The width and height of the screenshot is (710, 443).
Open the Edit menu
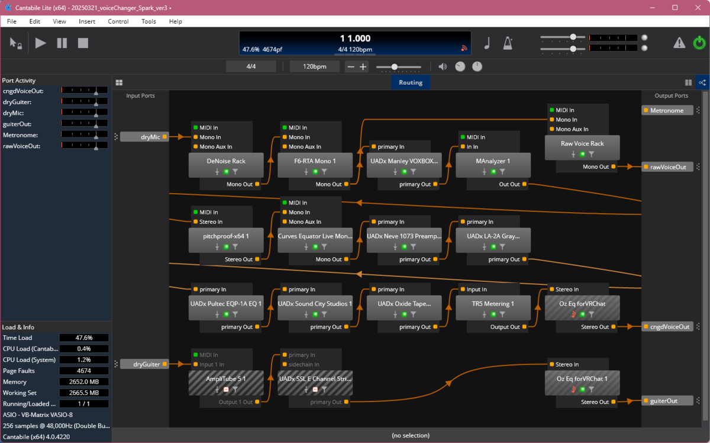click(x=35, y=21)
